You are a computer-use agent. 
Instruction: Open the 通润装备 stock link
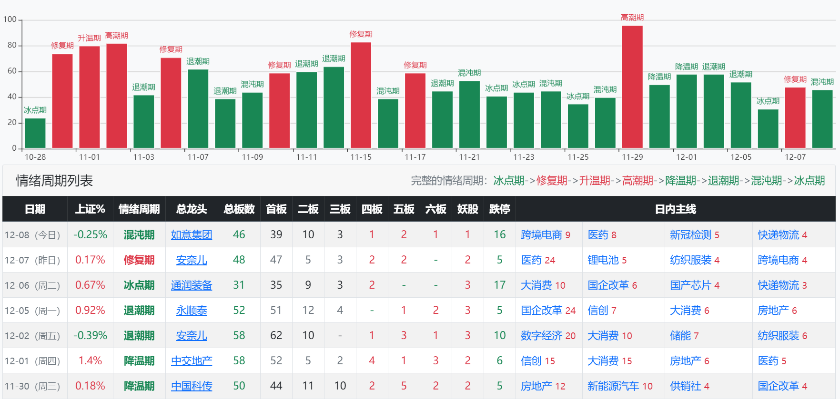[x=192, y=285]
